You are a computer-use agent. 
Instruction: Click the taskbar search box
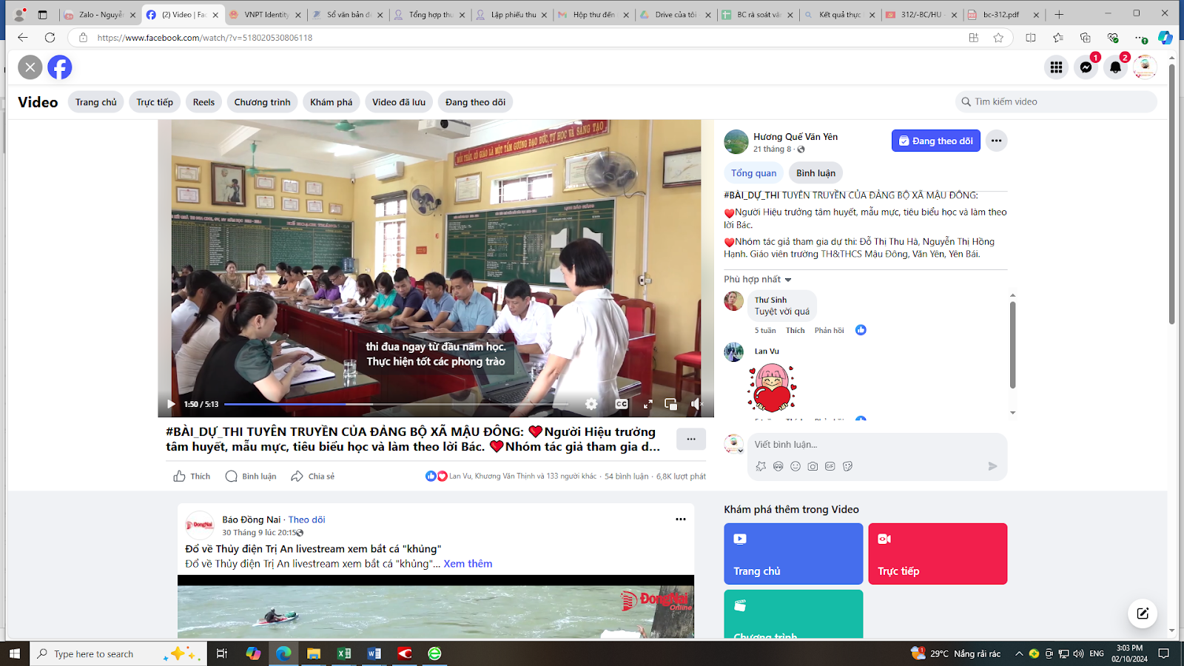118,653
